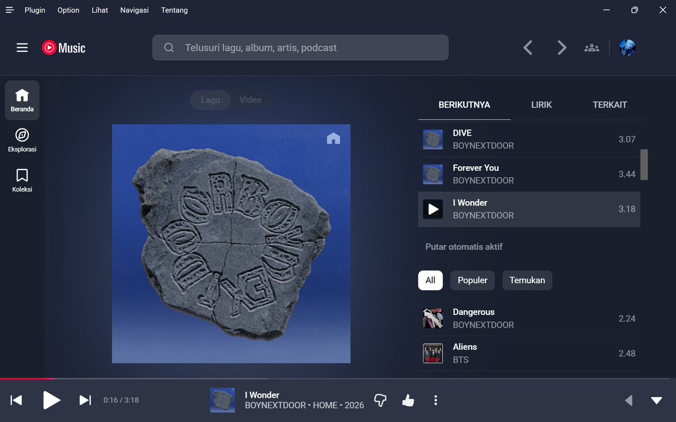Screen dimensions: 676x422
Task: Play the current song
Action: 51,400
